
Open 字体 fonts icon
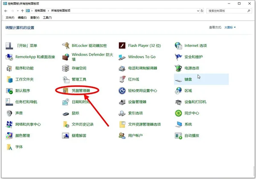(x=9, y=147)
